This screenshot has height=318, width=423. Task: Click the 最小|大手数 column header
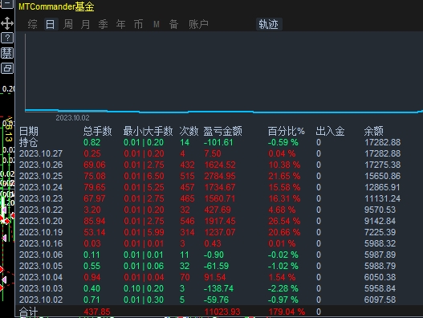[148, 131]
